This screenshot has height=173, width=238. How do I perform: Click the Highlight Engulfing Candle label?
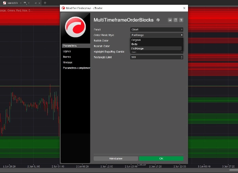[x=109, y=51]
